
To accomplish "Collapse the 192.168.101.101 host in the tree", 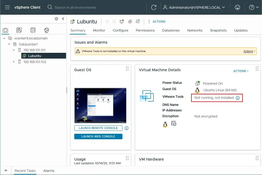I will click(13, 50).
